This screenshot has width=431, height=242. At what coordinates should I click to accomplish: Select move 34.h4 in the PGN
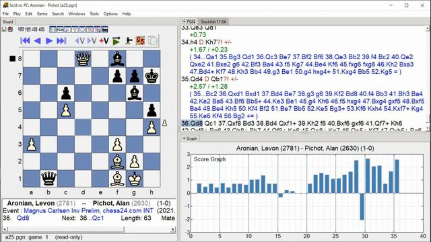coord(189,42)
